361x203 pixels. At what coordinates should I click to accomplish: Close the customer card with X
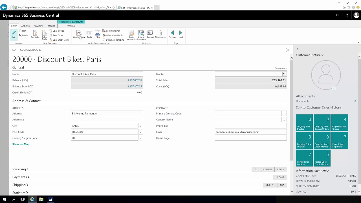[x=288, y=50]
